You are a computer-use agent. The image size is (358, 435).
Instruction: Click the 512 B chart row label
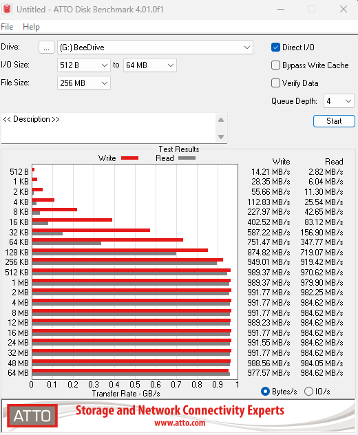coord(19,172)
